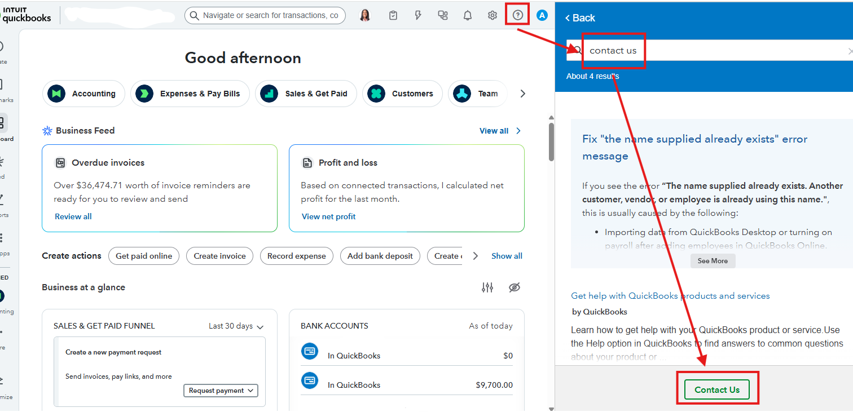Click the 'BANK ACCOUNTS' heading

click(335, 326)
